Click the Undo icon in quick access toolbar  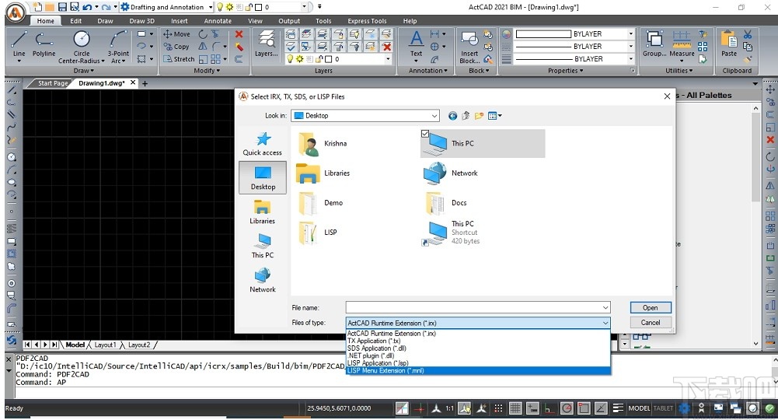(87, 7)
